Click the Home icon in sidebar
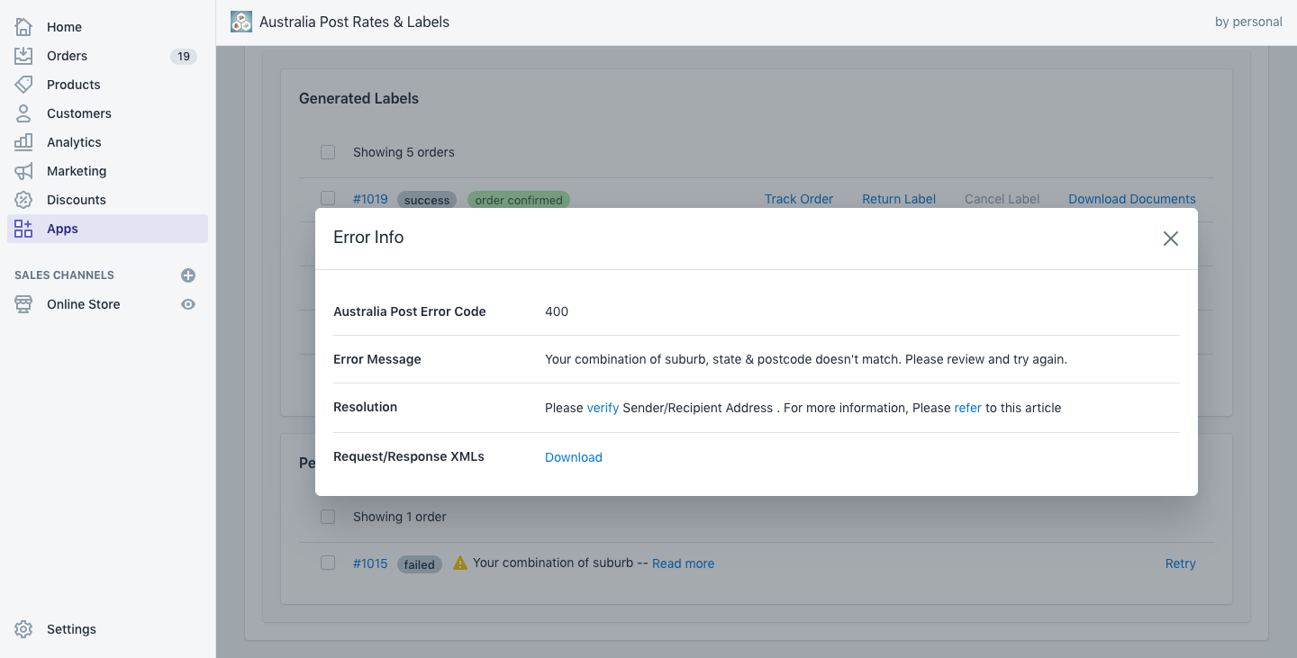The height and width of the screenshot is (658, 1297). click(x=23, y=27)
